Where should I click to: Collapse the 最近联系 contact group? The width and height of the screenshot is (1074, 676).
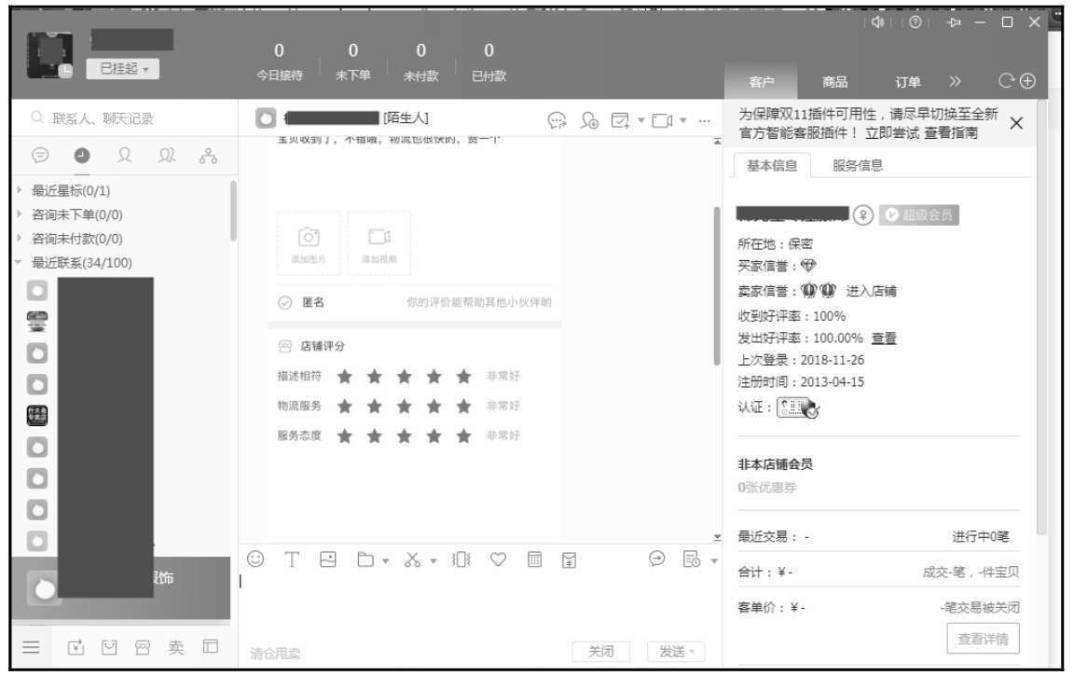21,263
